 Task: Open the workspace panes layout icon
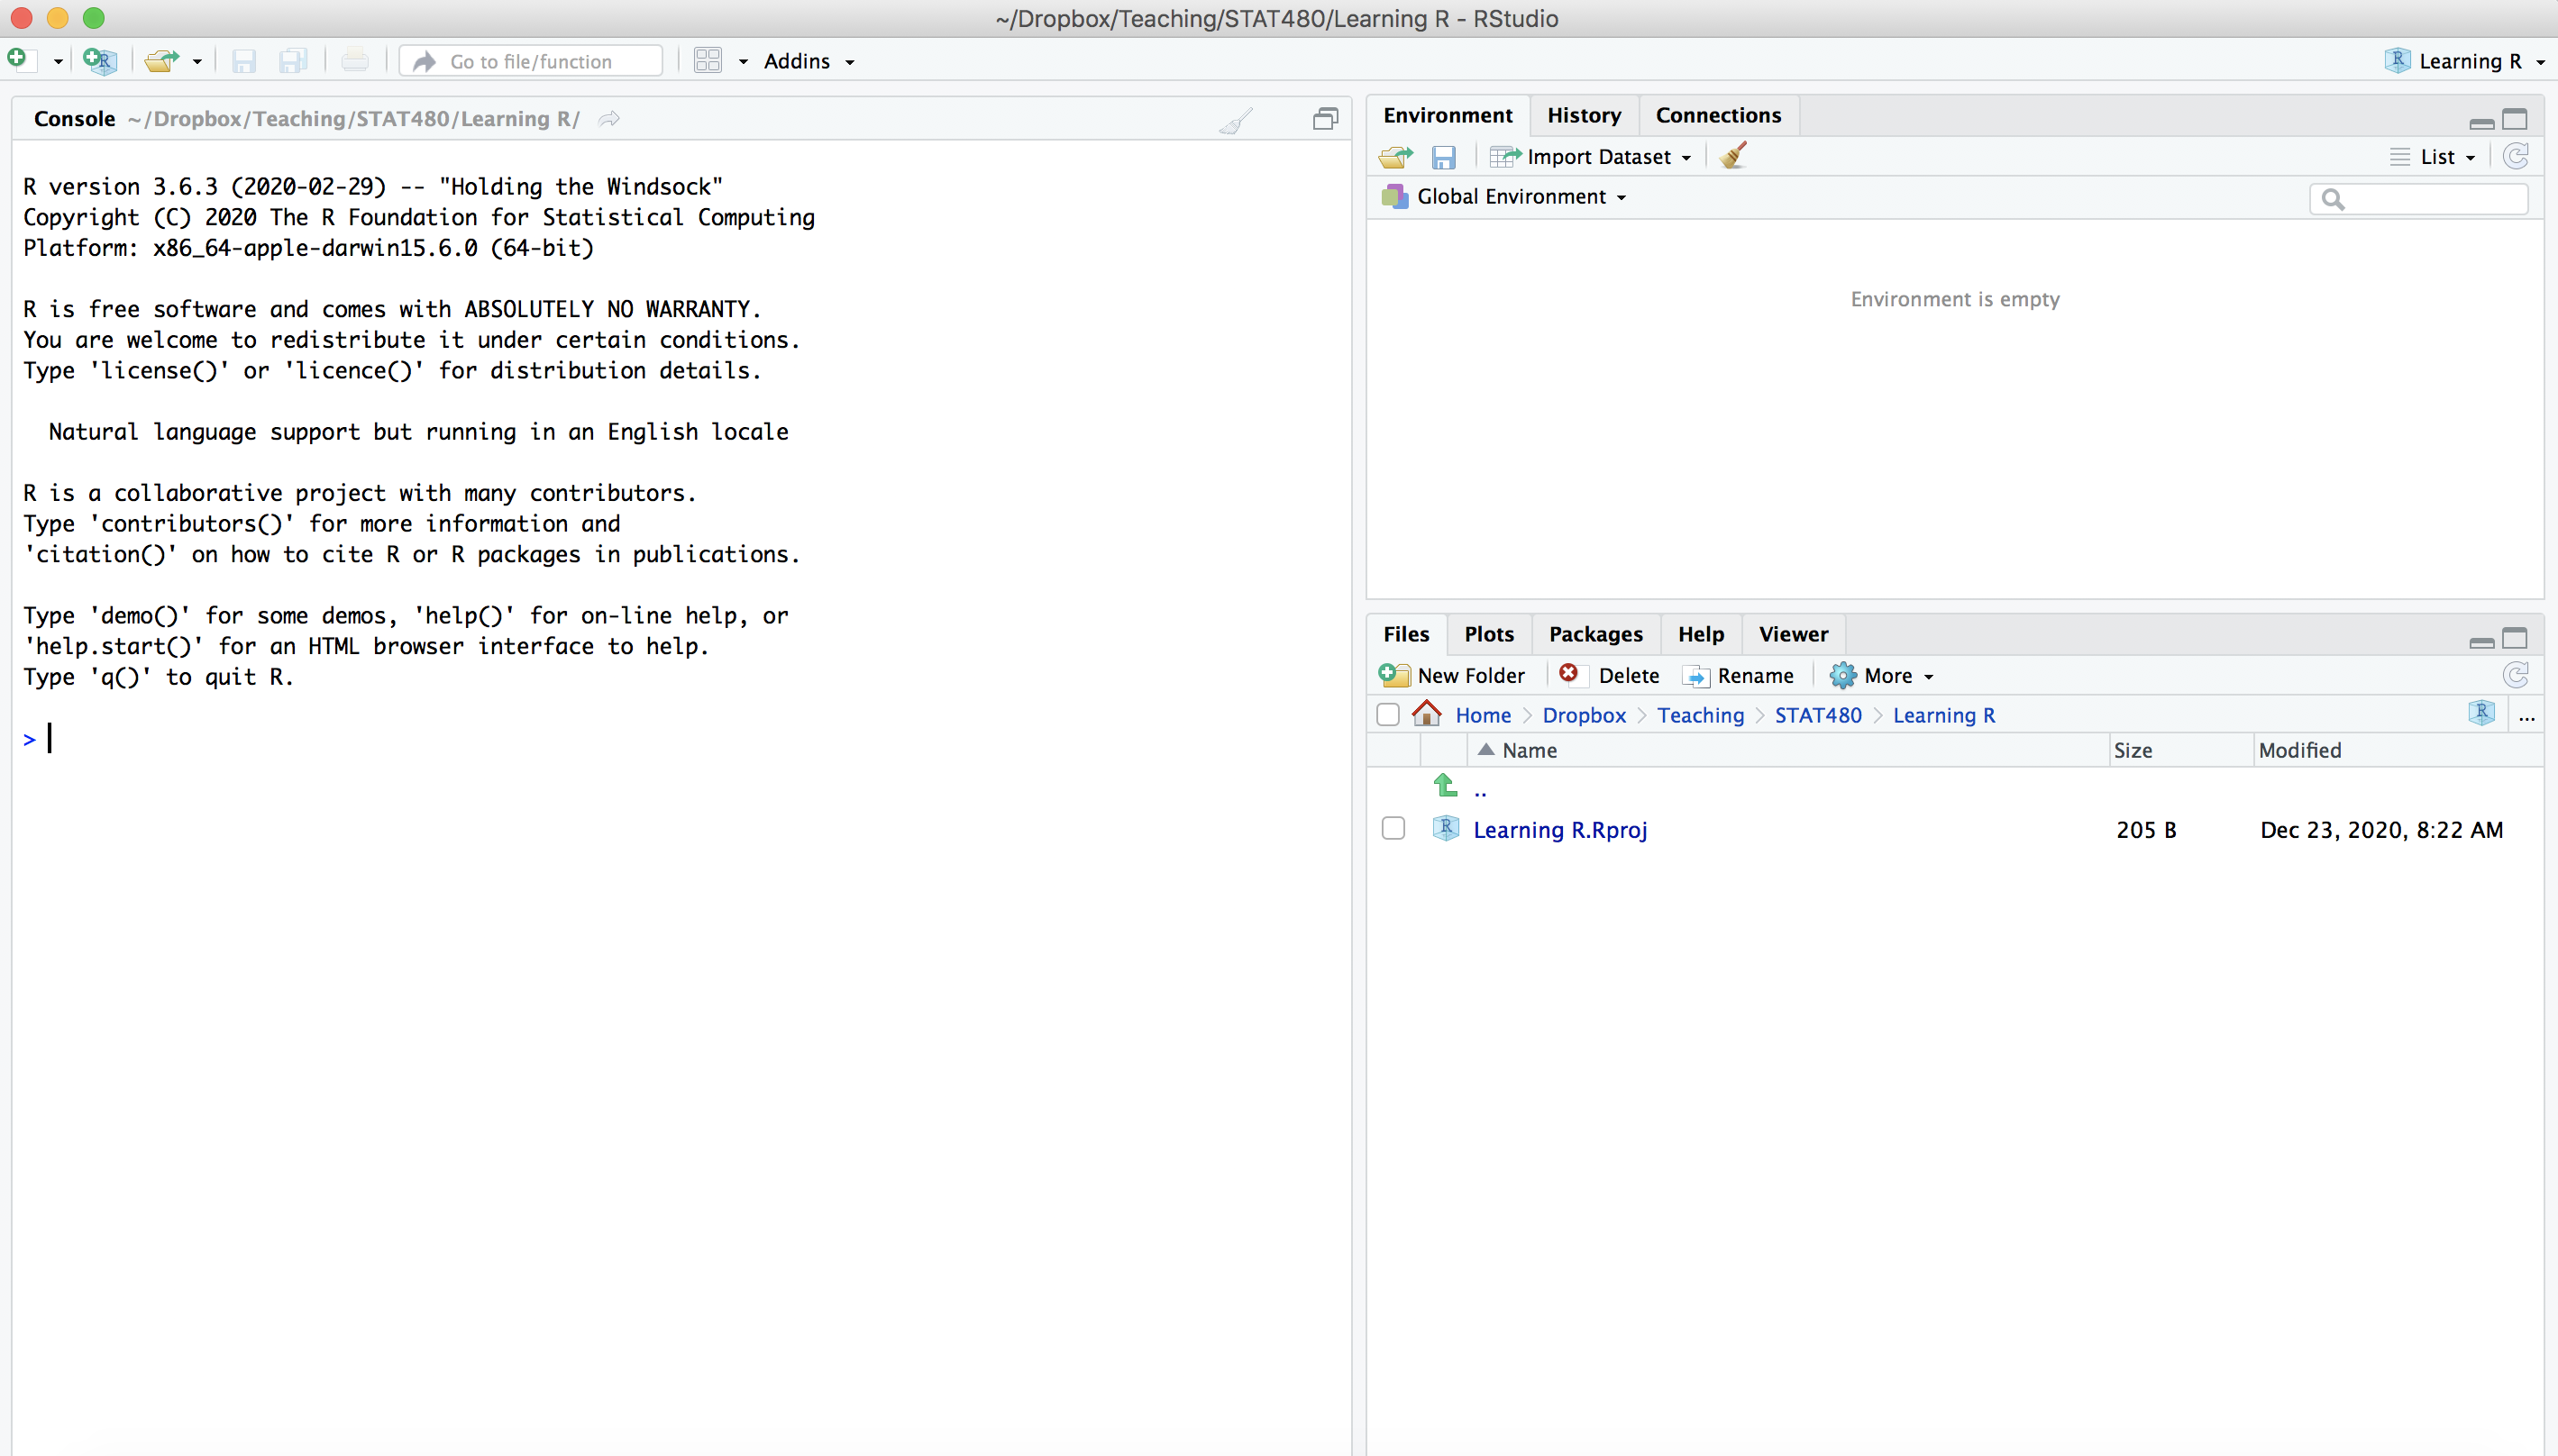[710, 60]
